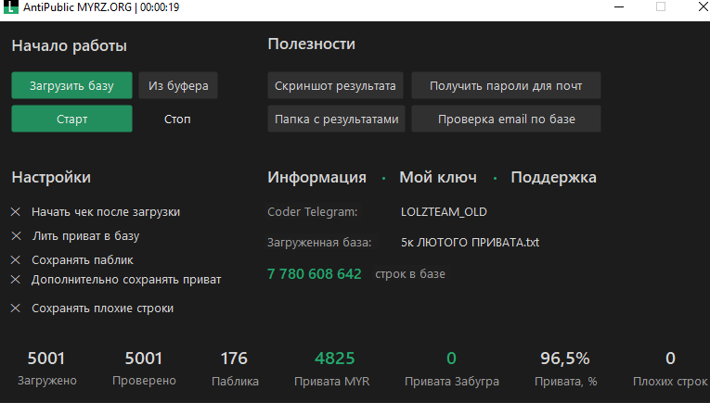This screenshot has height=403, width=710.
Task: Click the '176' Паблика counter
Action: pos(234,359)
